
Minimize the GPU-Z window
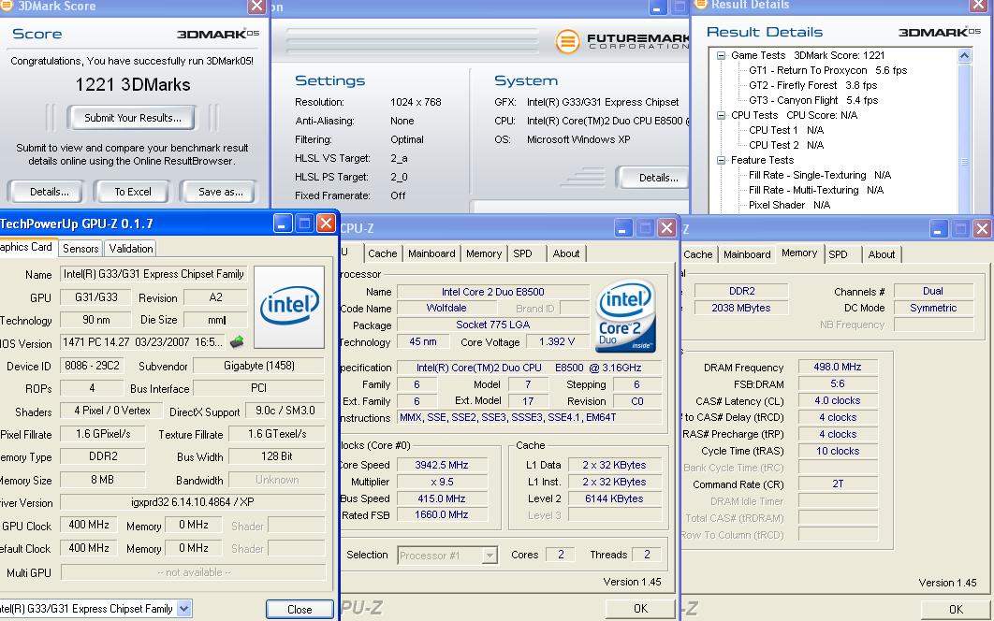coord(283,223)
